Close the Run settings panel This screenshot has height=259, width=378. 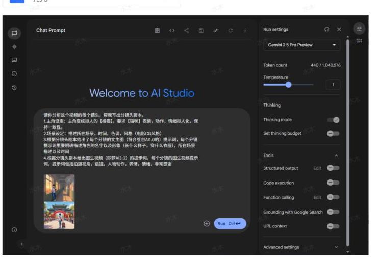point(339,29)
